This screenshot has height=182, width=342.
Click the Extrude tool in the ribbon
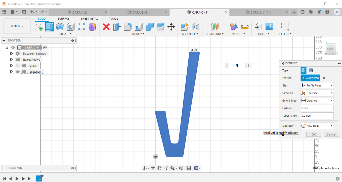50,26
